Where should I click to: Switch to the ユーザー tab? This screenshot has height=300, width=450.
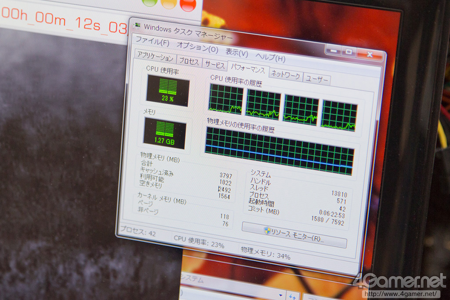tap(317, 79)
